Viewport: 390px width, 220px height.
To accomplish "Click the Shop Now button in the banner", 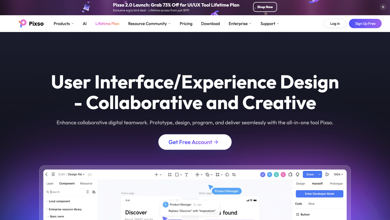I will 265,7.
